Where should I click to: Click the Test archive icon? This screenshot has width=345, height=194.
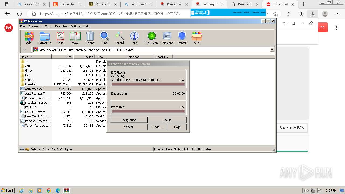pyautogui.click(x=60, y=38)
